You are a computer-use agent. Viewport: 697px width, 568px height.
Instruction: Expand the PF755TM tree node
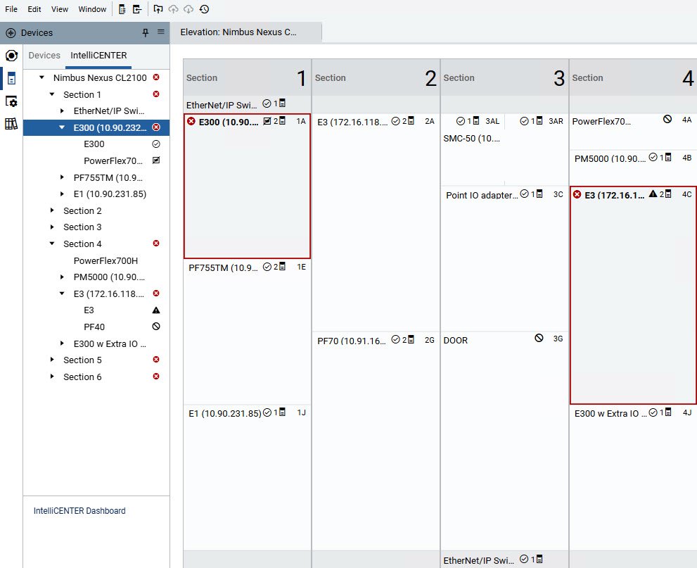(x=63, y=177)
